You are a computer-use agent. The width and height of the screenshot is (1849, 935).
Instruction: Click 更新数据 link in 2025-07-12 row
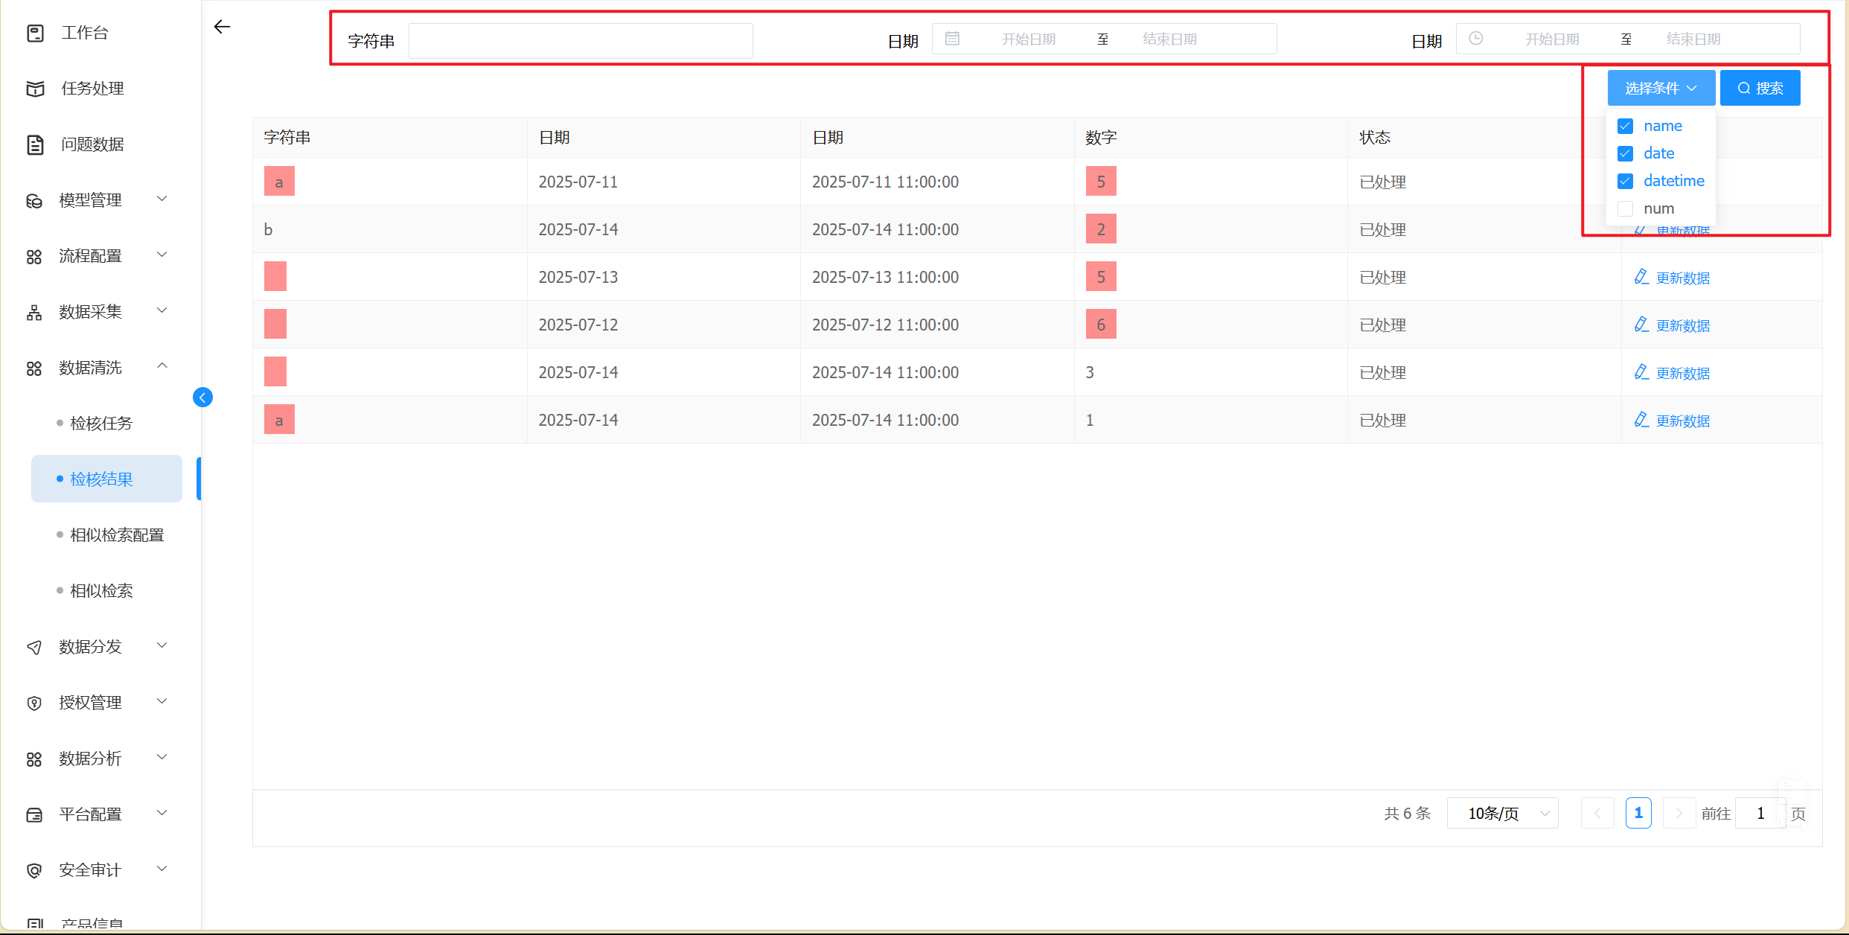1682,325
